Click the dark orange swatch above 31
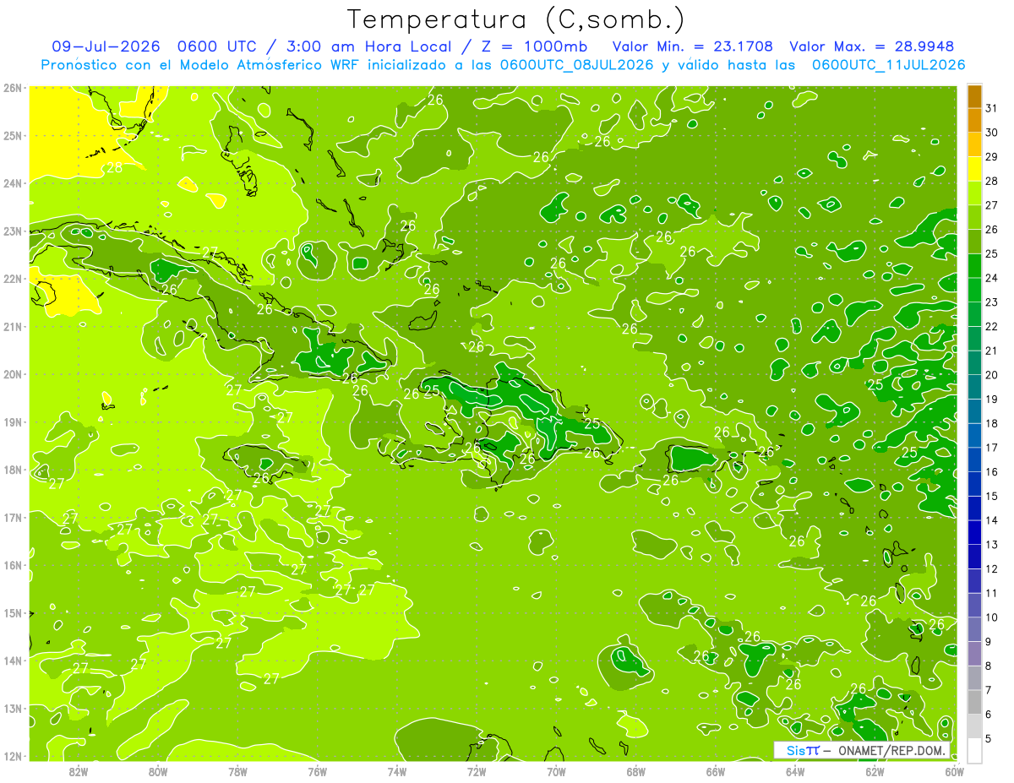This screenshot has height=783, width=1014. (974, 96)
